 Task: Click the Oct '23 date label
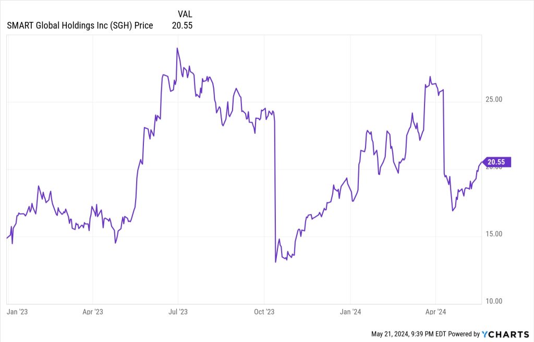(x=264, y=312)
